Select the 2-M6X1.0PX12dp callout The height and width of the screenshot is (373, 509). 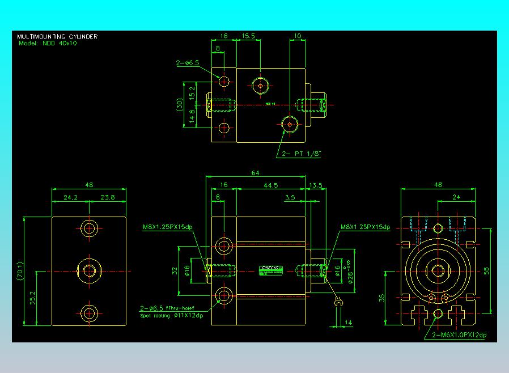coord(459,335)
